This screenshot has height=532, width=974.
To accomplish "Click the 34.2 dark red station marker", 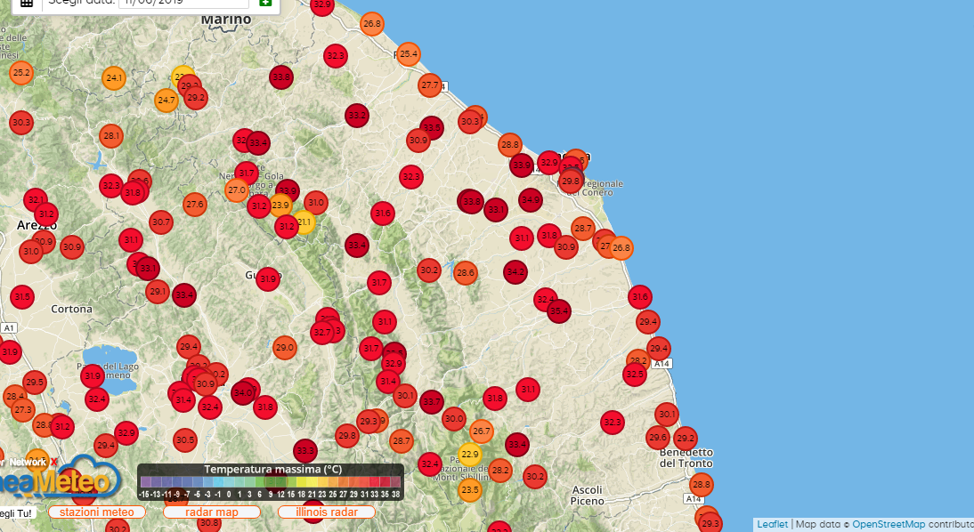I will pos(515,271).
